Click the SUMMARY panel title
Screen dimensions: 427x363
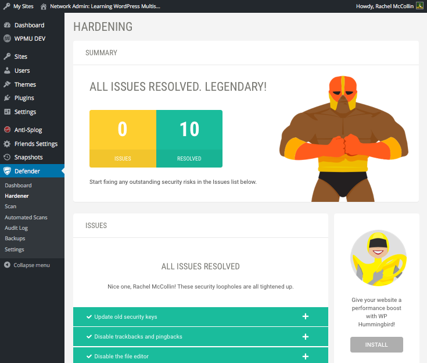click(101, 52)
